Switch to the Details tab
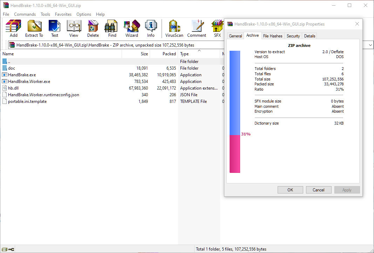The image size is (374, 253). click(310, 36)
